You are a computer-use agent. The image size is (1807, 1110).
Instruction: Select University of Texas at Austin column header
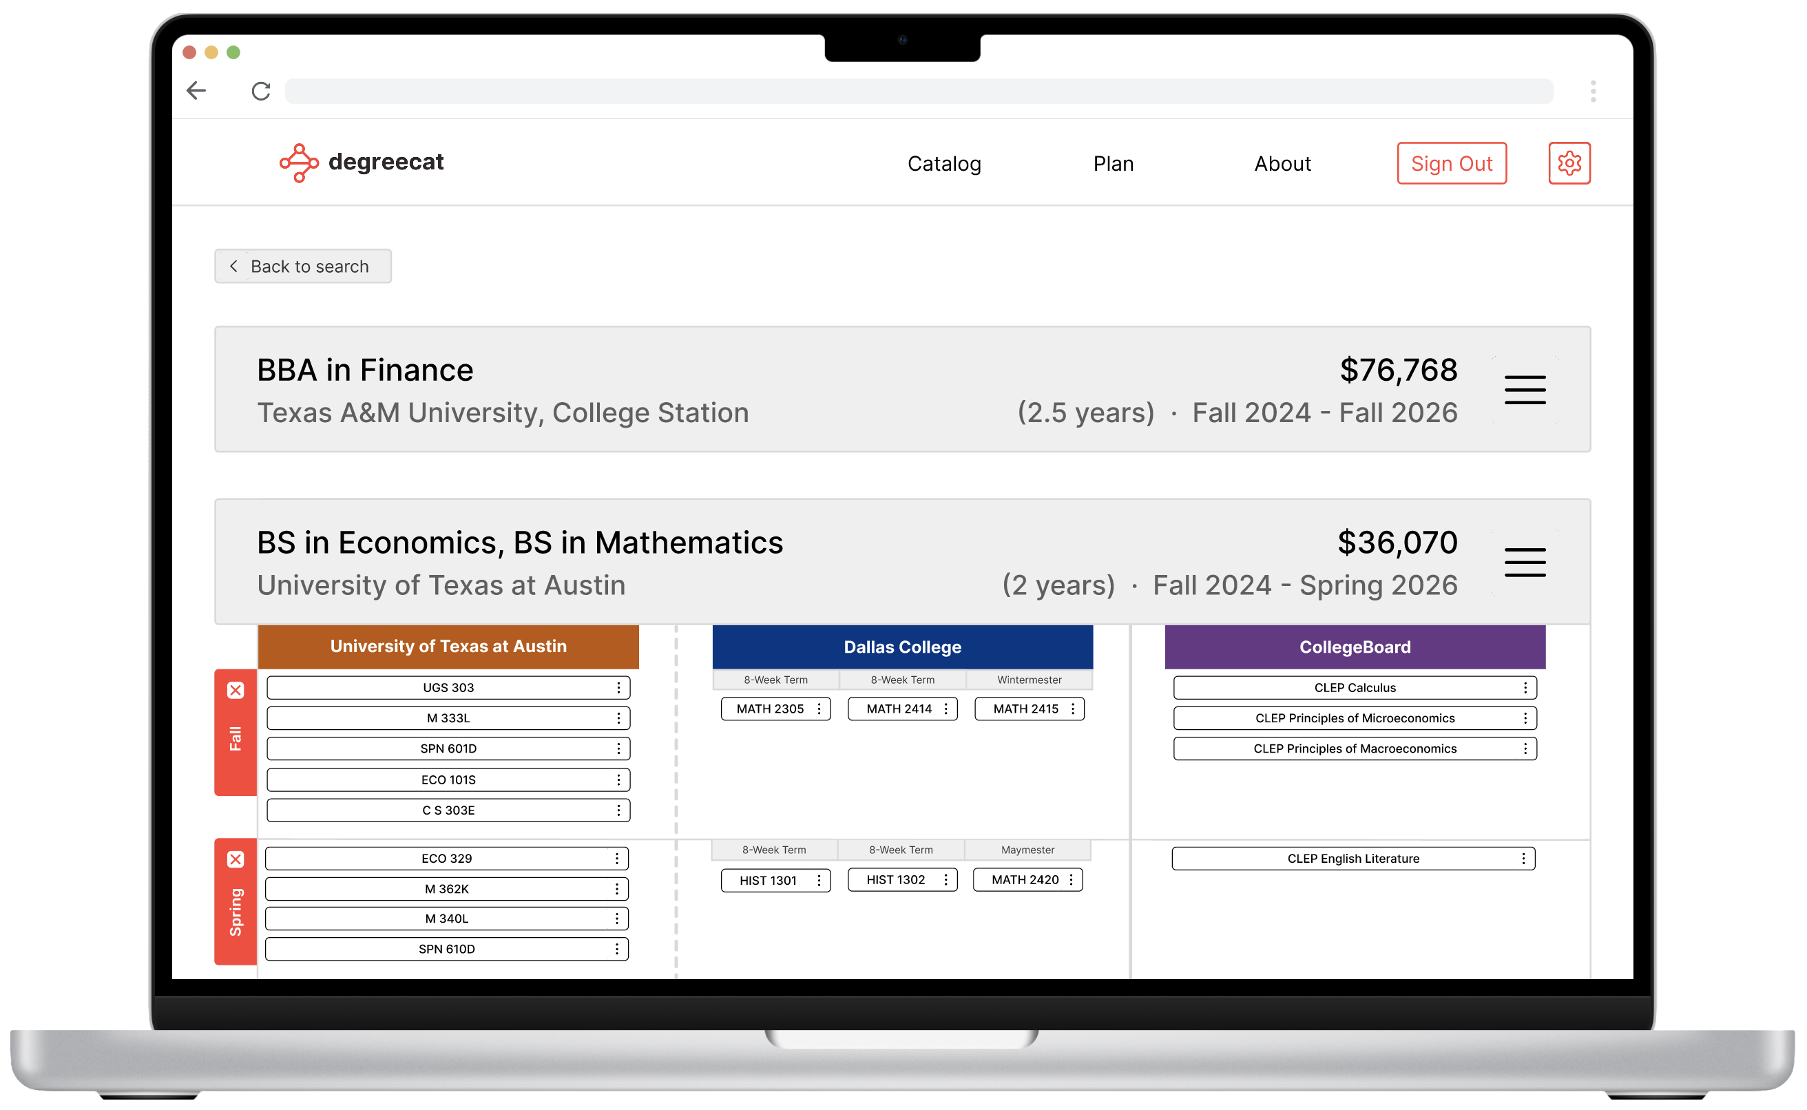pos(448,647)
